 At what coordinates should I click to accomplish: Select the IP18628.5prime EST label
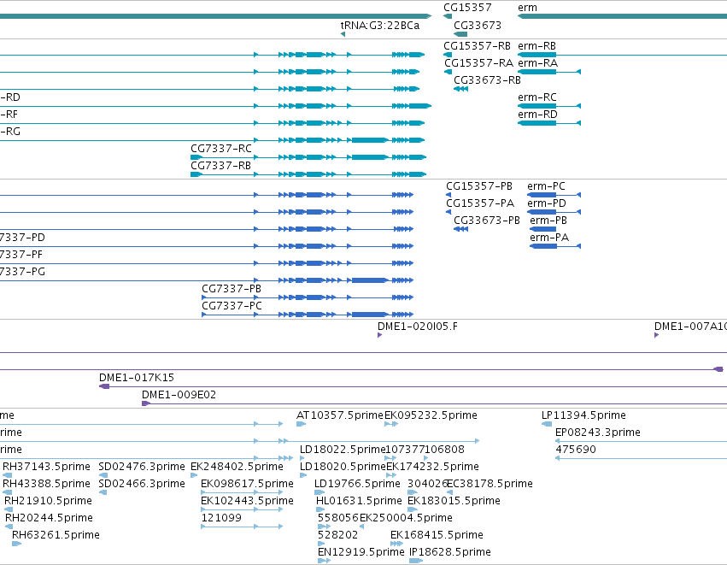450,552
